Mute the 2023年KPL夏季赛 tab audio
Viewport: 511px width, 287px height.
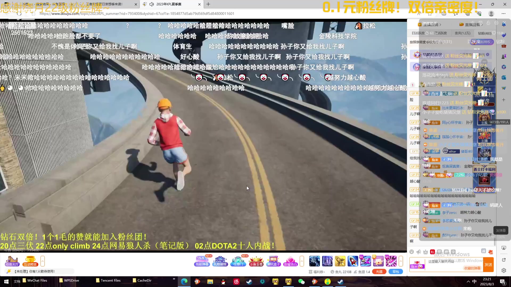152,4
